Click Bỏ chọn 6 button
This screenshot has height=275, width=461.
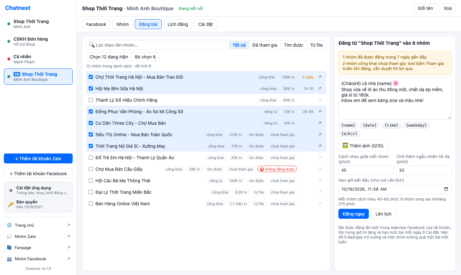(145, 57)
